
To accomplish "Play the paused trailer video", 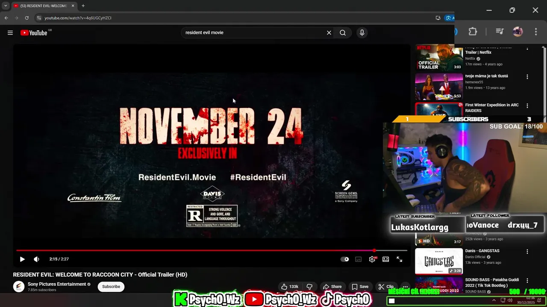I will coord(22,259).
